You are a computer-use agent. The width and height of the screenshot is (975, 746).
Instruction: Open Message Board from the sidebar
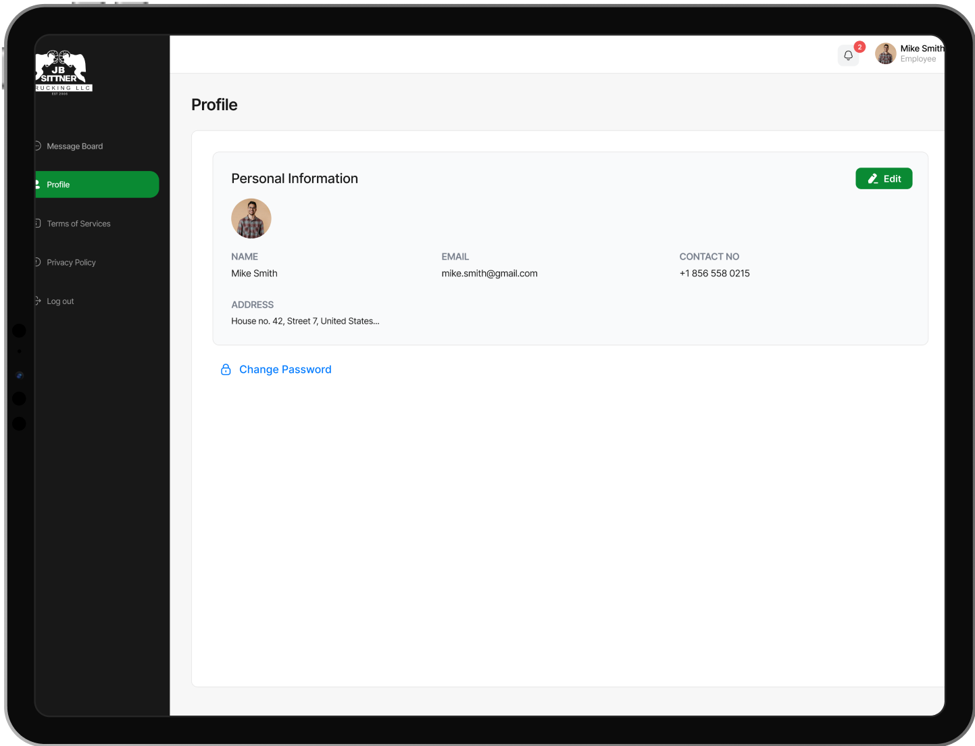[75, 147]
